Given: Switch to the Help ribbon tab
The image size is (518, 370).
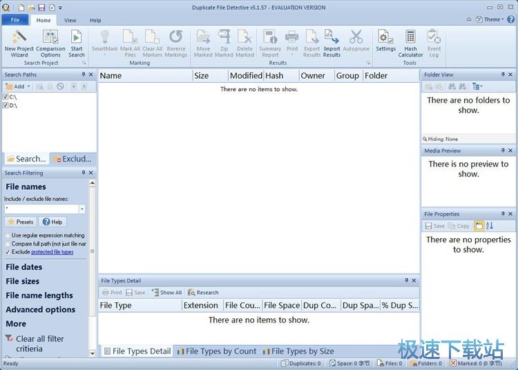Looking at the screenshot, I should click(95, 20).
